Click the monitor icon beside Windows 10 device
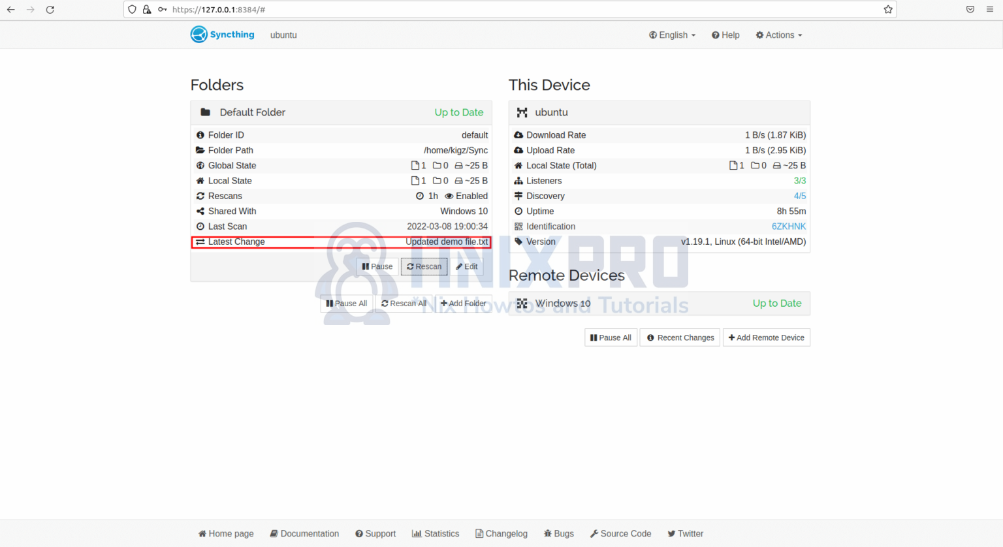 522,303
